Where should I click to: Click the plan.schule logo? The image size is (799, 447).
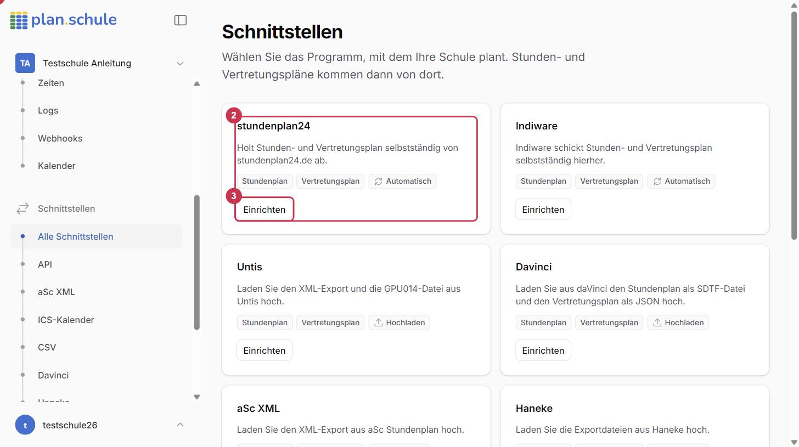64,20
